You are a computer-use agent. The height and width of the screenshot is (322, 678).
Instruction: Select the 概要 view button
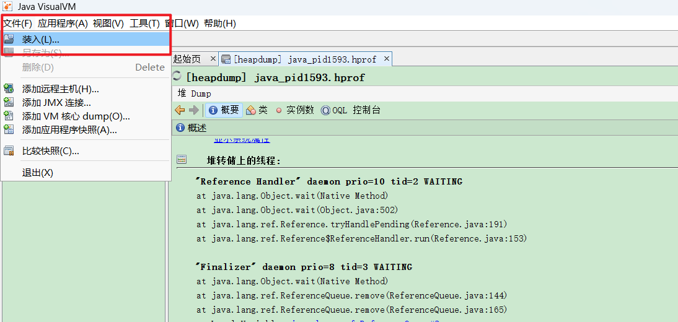[x=224, y=110]
